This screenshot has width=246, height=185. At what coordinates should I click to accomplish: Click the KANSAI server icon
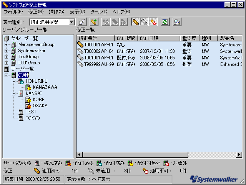[x=21, y=93]
